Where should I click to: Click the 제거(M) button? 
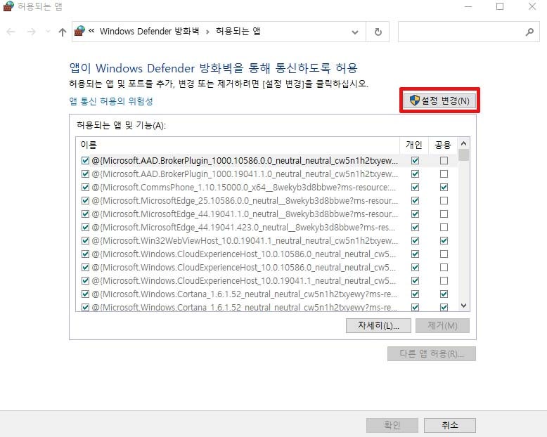coord(442,326)
